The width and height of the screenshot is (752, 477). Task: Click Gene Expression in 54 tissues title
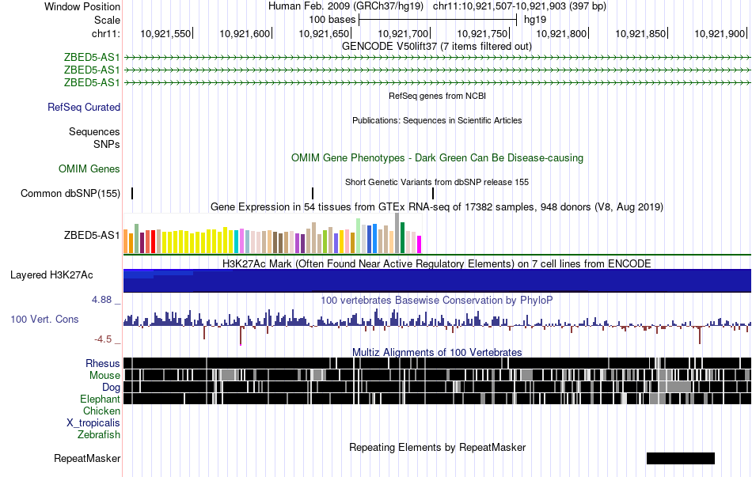[437, 206]
